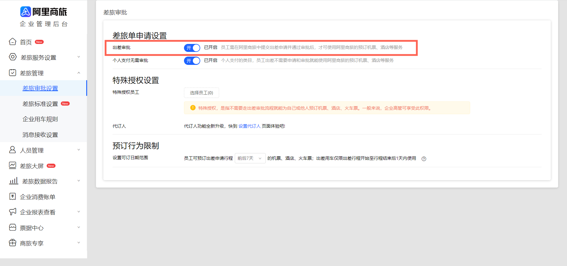Click the 差旅审批 page title

click(115, 12)
